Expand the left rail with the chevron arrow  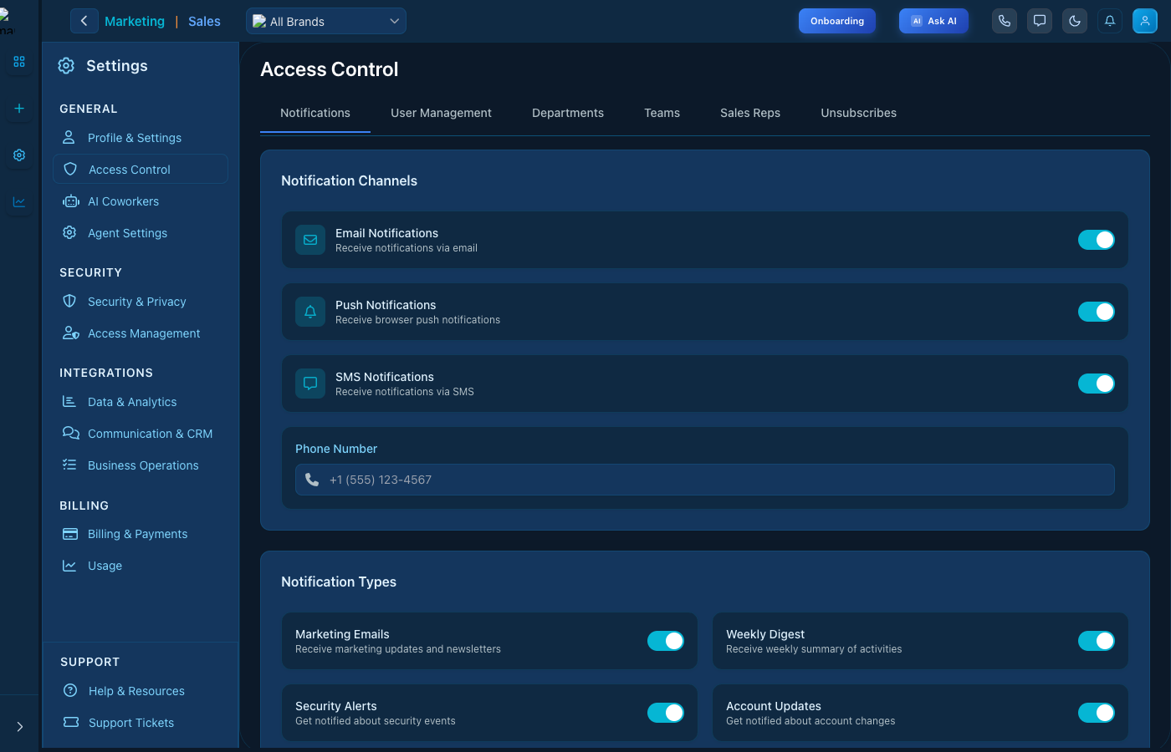coord(19,727)
